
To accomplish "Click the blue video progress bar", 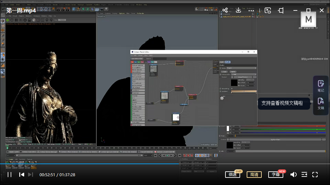I will (x=90, y=164).
